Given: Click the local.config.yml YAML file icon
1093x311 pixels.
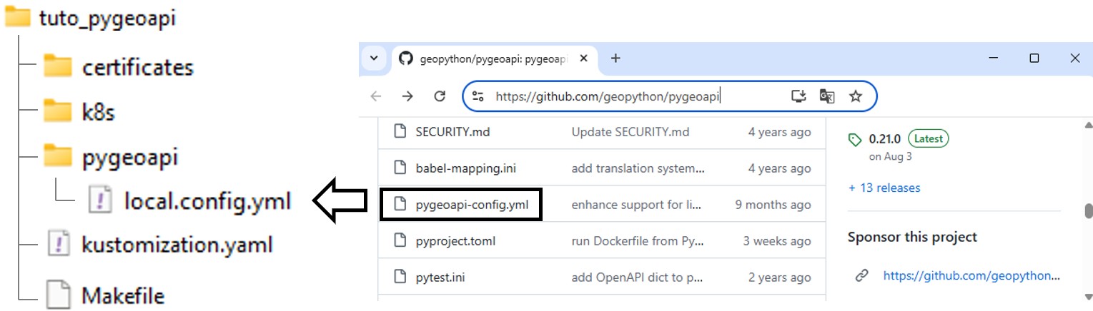Looking at the screenshot, I should [x=100, y=200].
